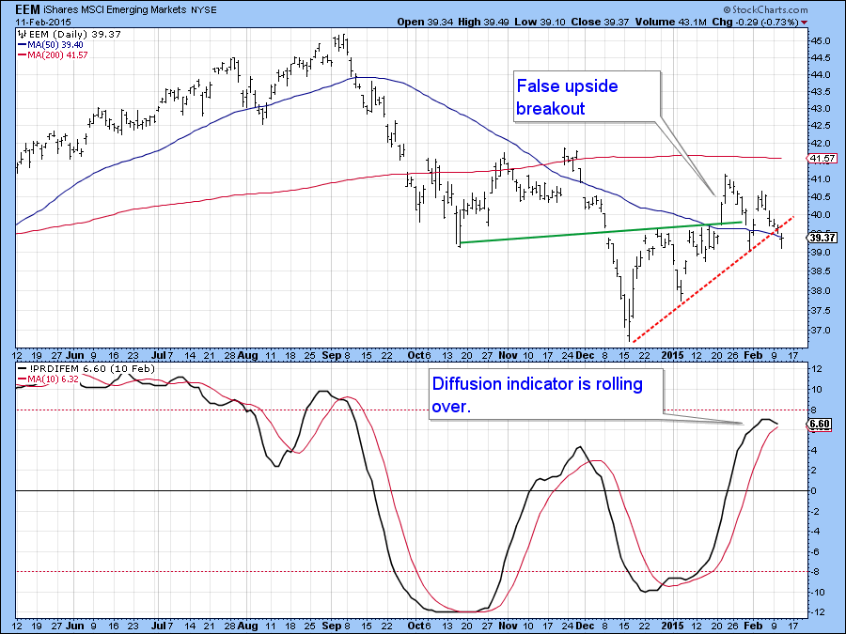The width and height of the screenshot is (846, 634).
Task: Click the 39.37 last-price axis marker
Action: click(822, 238)
